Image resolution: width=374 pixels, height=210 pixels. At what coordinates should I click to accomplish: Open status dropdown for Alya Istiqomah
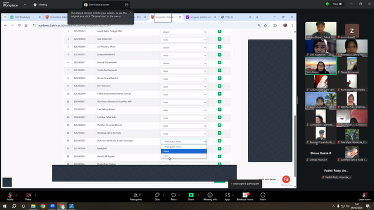(183, 40)
